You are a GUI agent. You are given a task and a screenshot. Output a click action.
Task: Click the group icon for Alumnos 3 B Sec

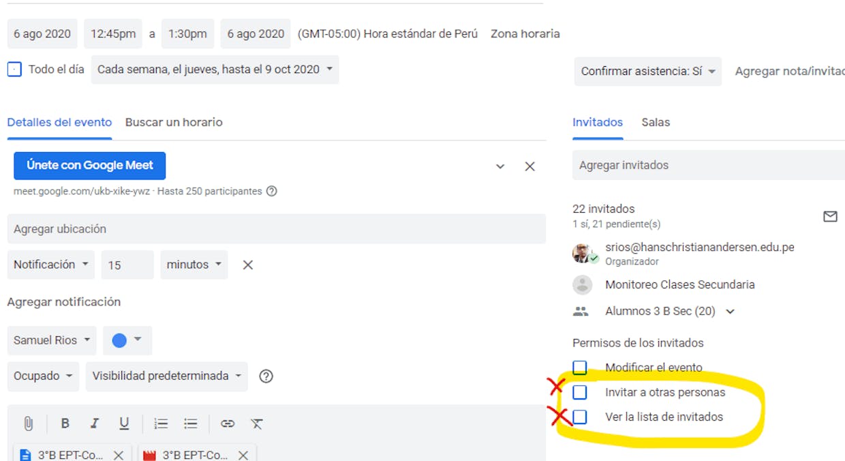[x=581, y=312]
